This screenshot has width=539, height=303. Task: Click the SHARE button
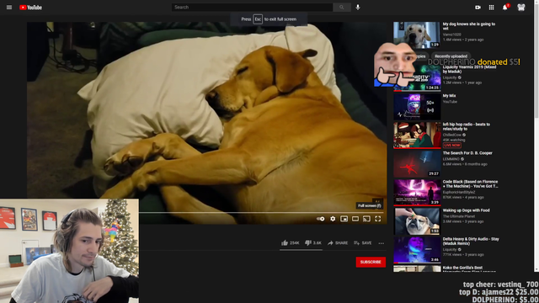point(338,243)
